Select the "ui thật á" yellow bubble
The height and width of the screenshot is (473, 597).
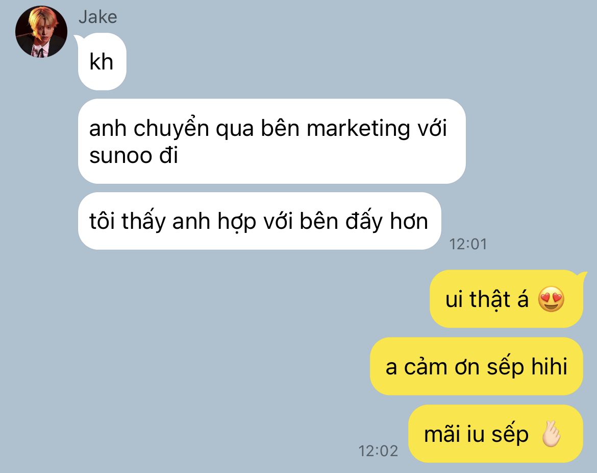coord(506,299)
